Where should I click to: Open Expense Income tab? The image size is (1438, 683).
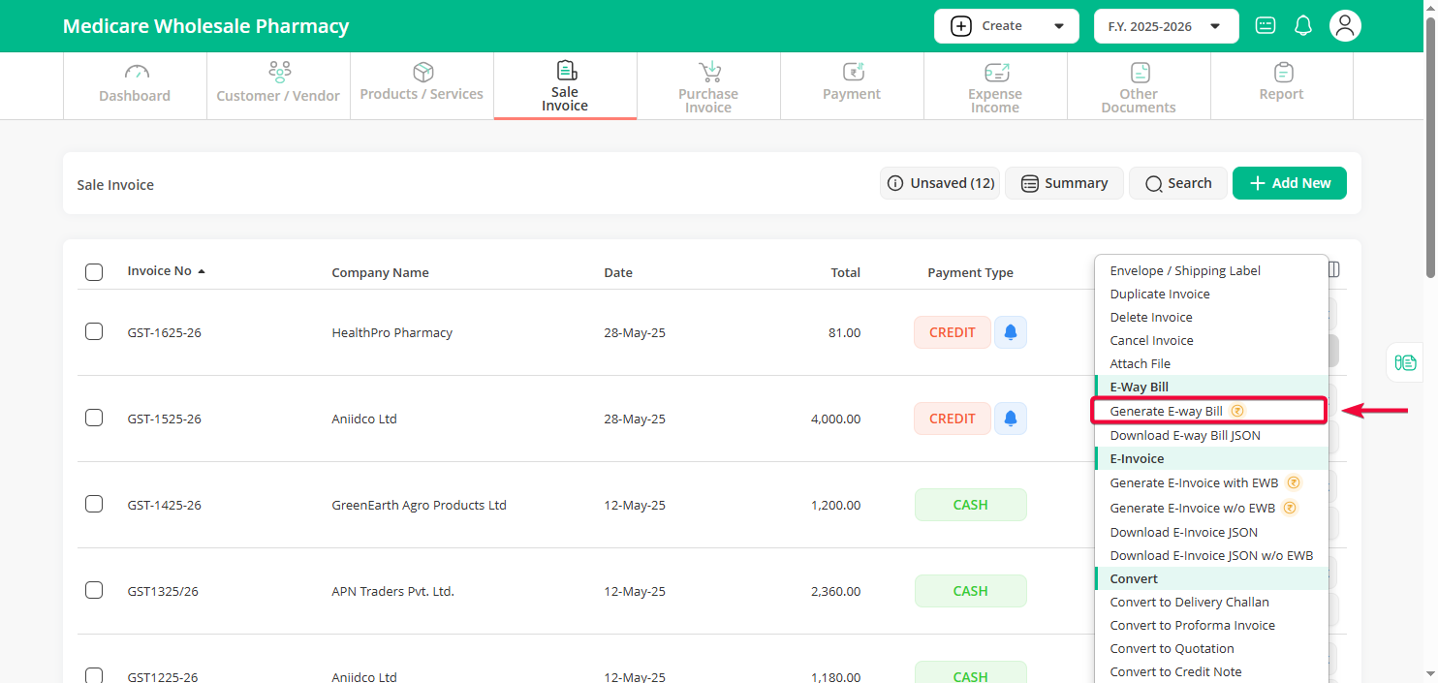(995, 85)
